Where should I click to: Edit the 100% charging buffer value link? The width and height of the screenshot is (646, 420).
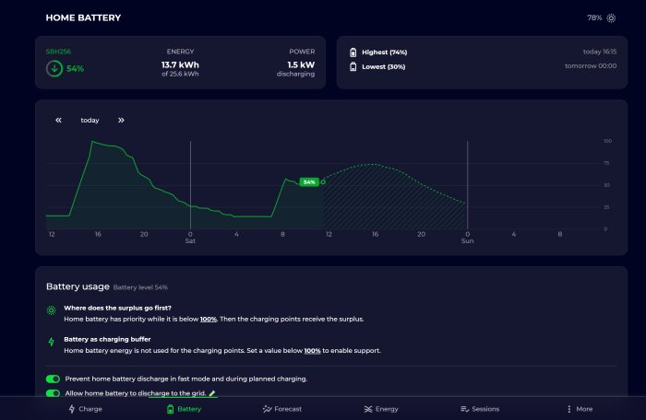pos(312,351)
